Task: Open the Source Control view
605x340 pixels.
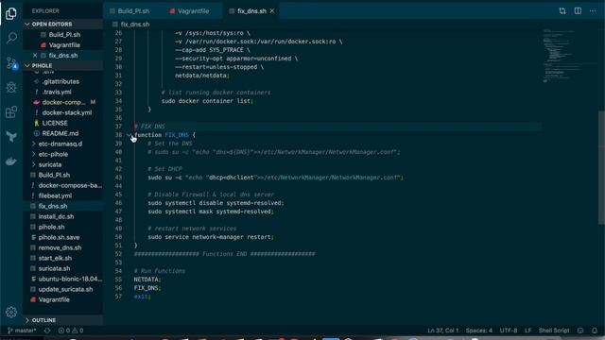Action: (11, 63)
